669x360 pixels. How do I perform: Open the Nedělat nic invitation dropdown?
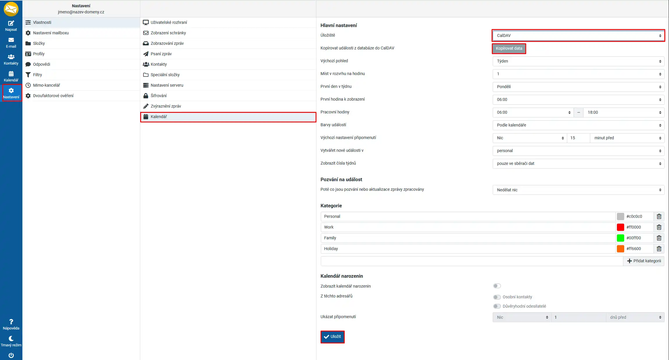578,190
